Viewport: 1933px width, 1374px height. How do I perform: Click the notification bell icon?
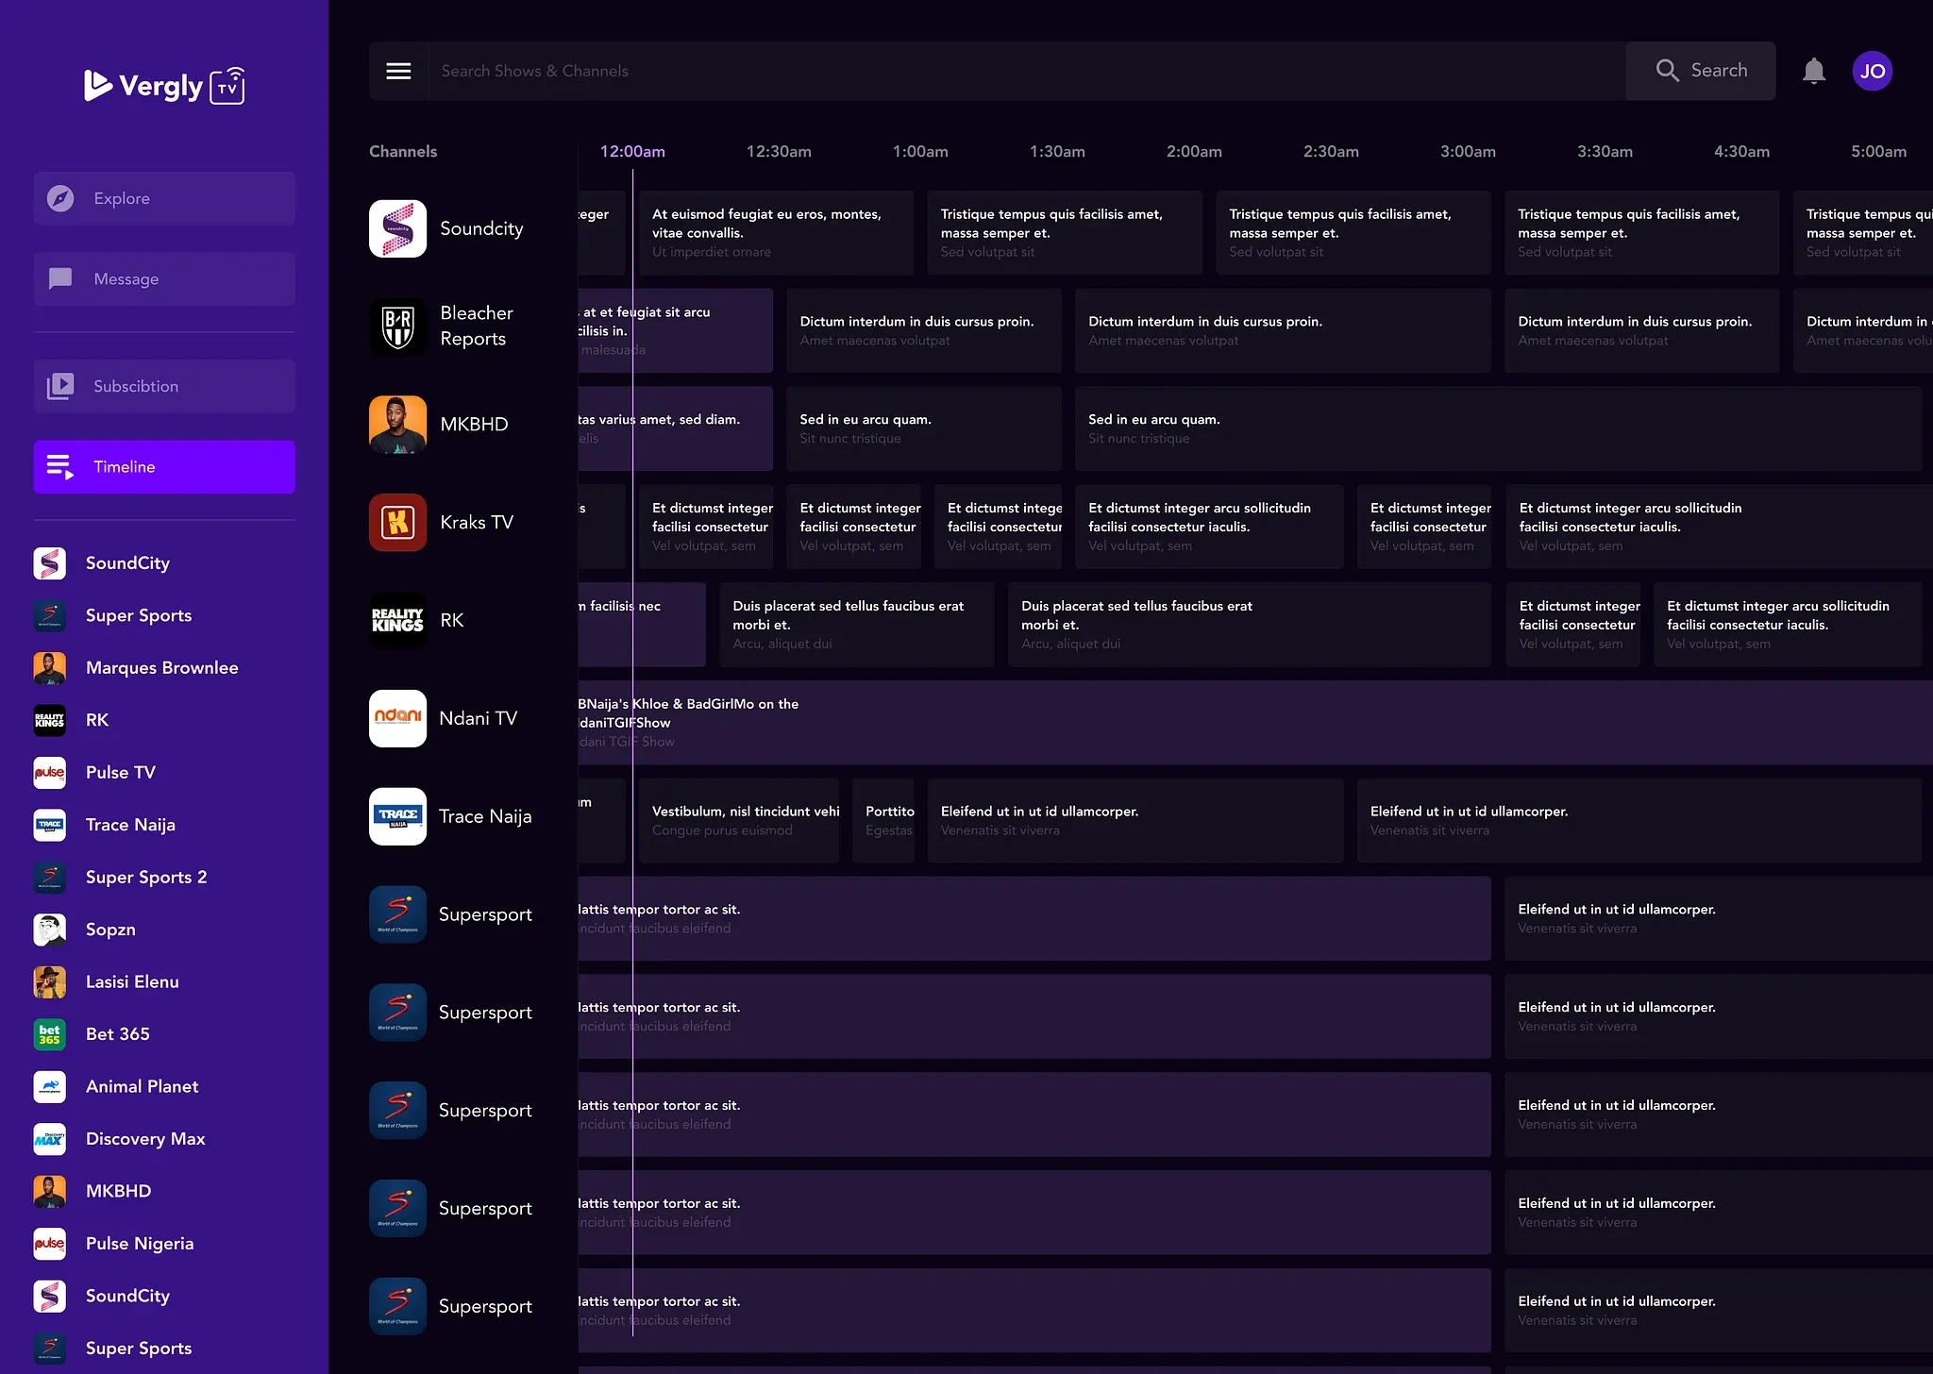coord(1813,71)
